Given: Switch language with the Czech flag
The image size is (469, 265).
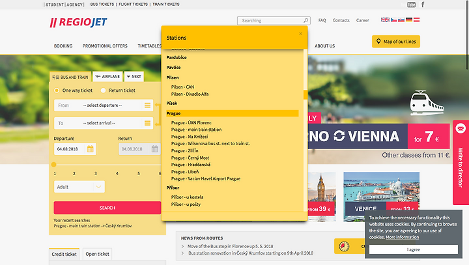Looking at the screenshot, I should [393, 20].
